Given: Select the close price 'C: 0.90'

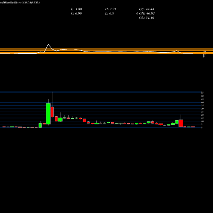Looking at the screenshot, I should point(76,14).
